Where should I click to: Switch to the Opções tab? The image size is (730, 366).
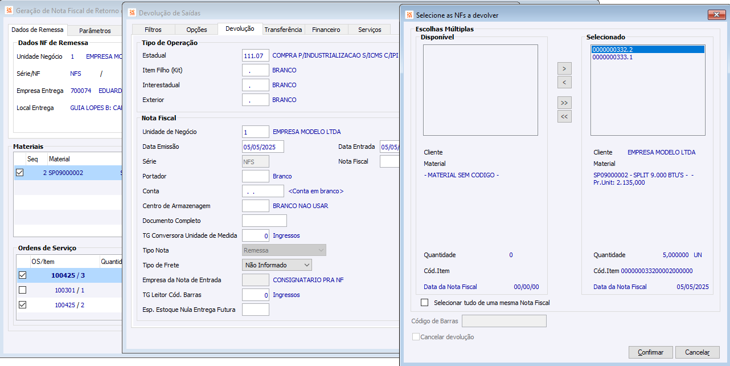tap(197, 29)
